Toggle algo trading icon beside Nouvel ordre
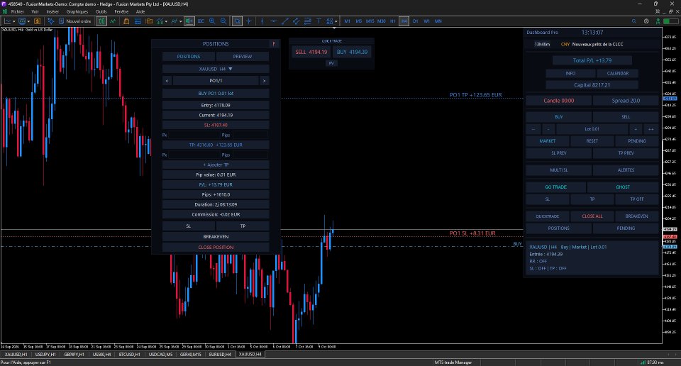 [51, 21]
